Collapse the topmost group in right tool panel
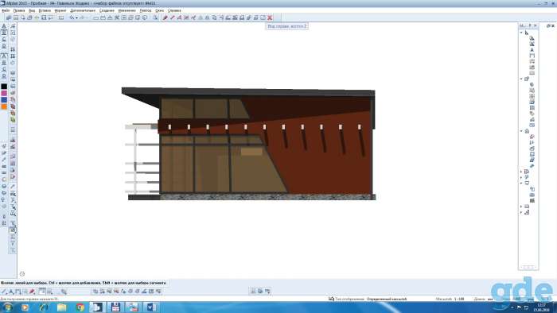Screen dimensions: 557x313 click(x=521, y=33)
